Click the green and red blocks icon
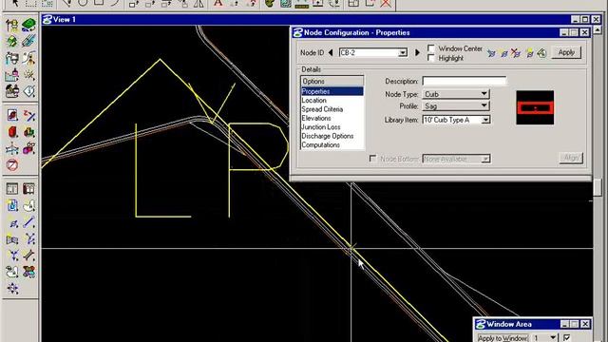The image size is (608, 342). coord(28,132)
